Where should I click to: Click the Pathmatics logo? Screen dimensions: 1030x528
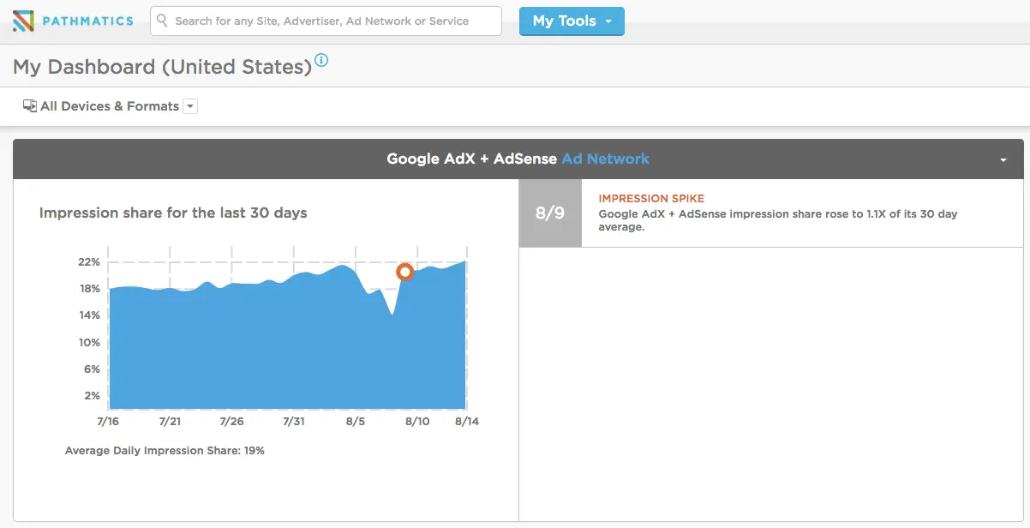click(73, 21)
